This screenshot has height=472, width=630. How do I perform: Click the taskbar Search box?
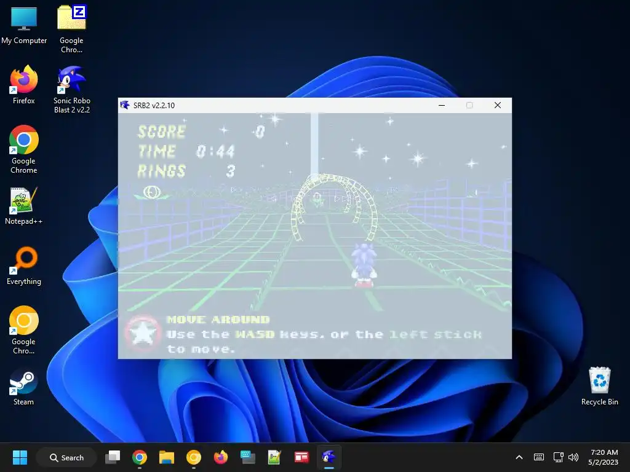[x=66, y=457]
